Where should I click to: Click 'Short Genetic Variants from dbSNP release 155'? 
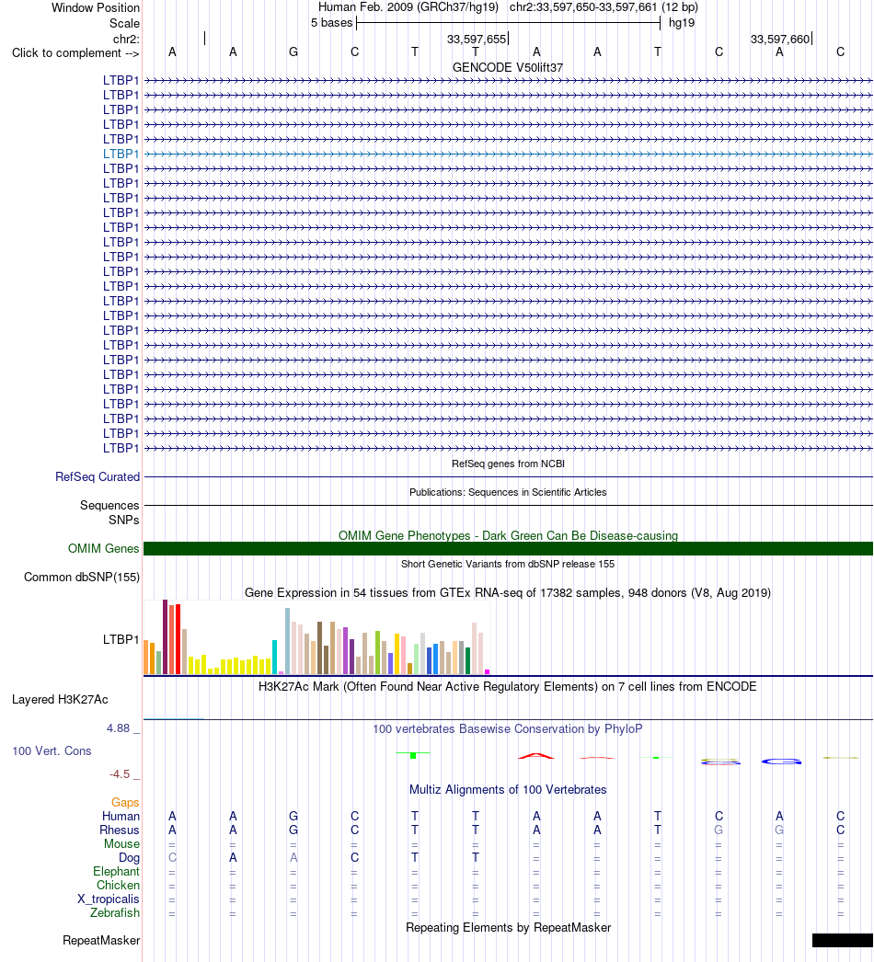point(508,564)
